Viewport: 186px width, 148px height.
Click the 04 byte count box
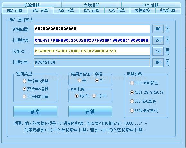point(158,62)
